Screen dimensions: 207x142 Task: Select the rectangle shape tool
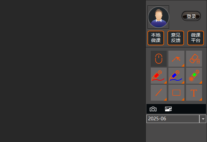pos(176,93)
